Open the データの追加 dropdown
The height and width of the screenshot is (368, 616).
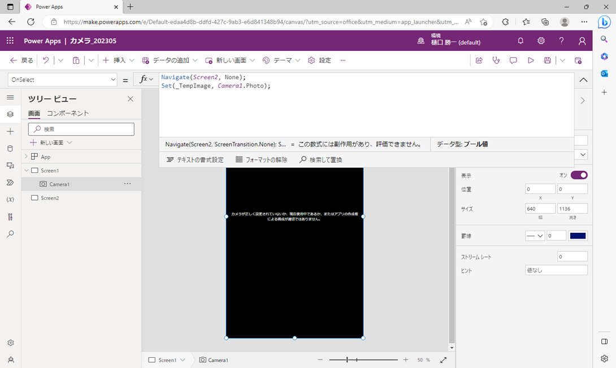[195, 60]
